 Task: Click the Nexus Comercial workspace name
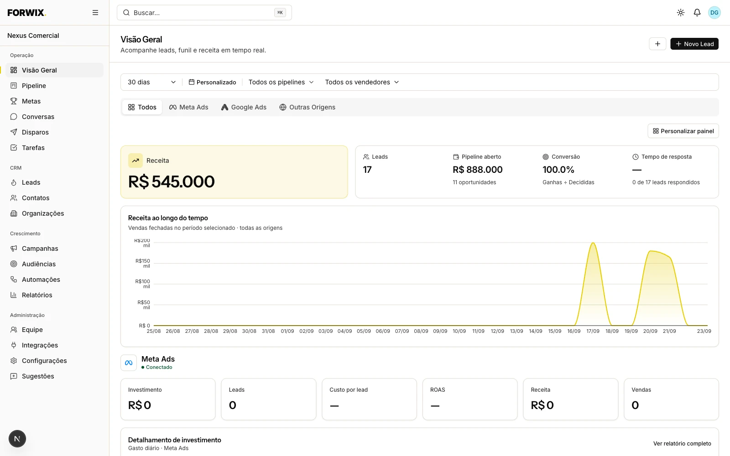coord(33,36)
